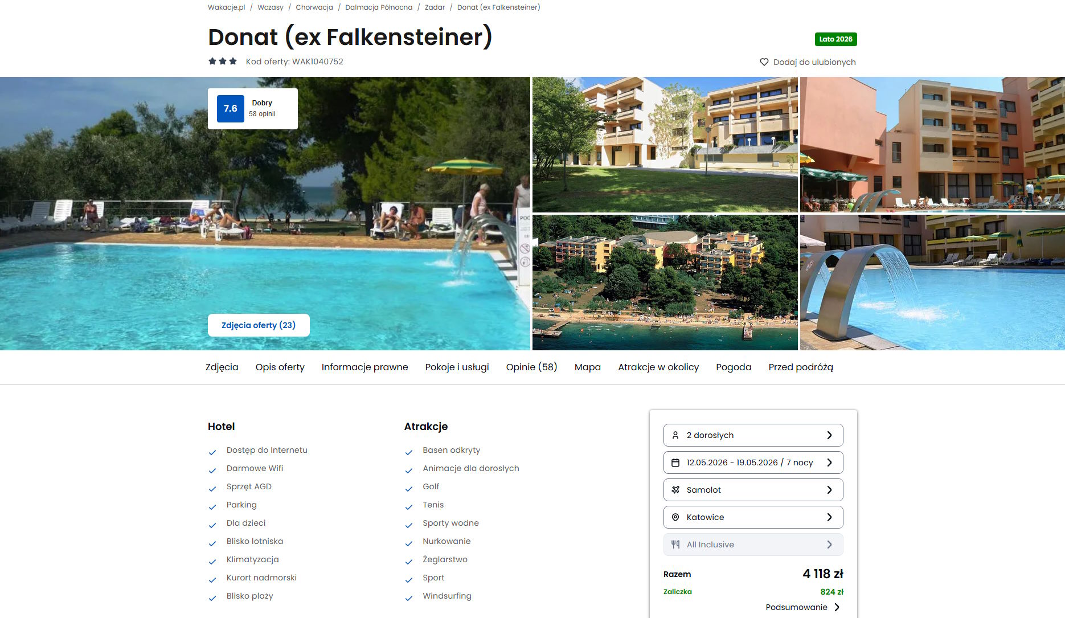This screenshot has height=618, width=1065.
Task: Click checkmark next to Darmowe Wifi
Action: 212,470
